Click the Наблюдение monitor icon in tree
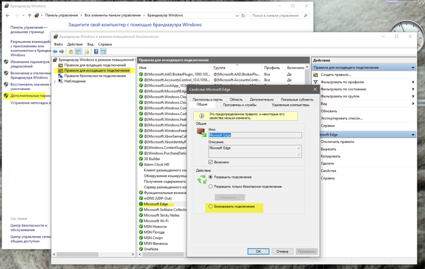Image resolution: width=425 pixels, height=269 pixels. pos(61,82)
